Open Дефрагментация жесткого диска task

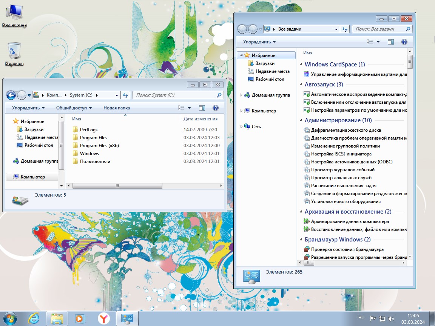(346, 130)
